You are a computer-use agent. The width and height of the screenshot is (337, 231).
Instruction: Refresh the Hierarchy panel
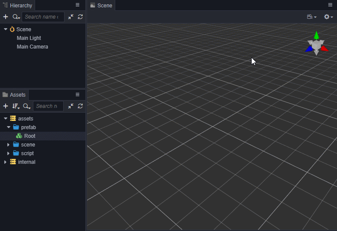pyautogui.click(x=80, y=17)
